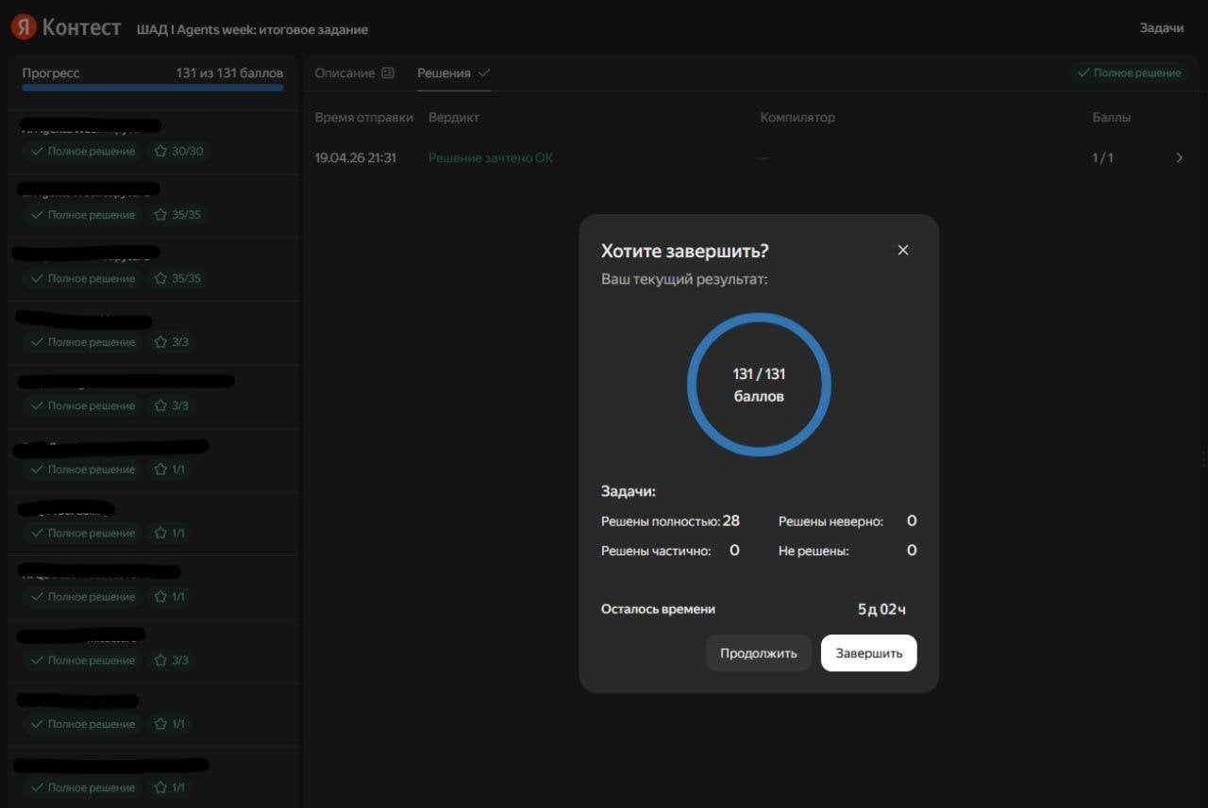Click the Вердикт column header
Viewport: 1208px width, 808px height.
[454, 117]
